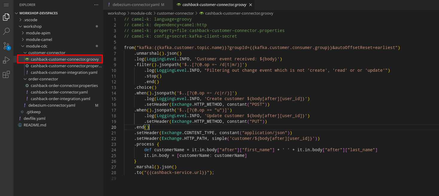Open the Source Control view icon
The image size is (439, 196).
click(6, 46)
